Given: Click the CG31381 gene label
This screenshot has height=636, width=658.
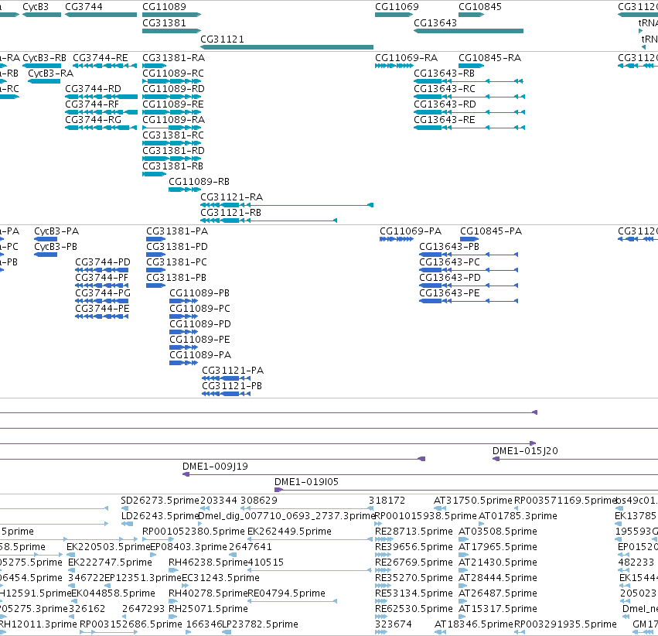Looking at the screenshot, I should pos(164,23).
